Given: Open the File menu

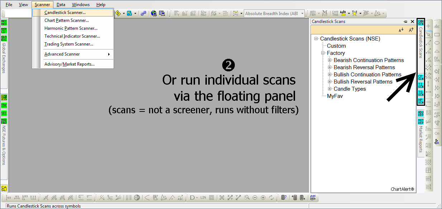Looking at the screenshot, I should tap(9, 5).
